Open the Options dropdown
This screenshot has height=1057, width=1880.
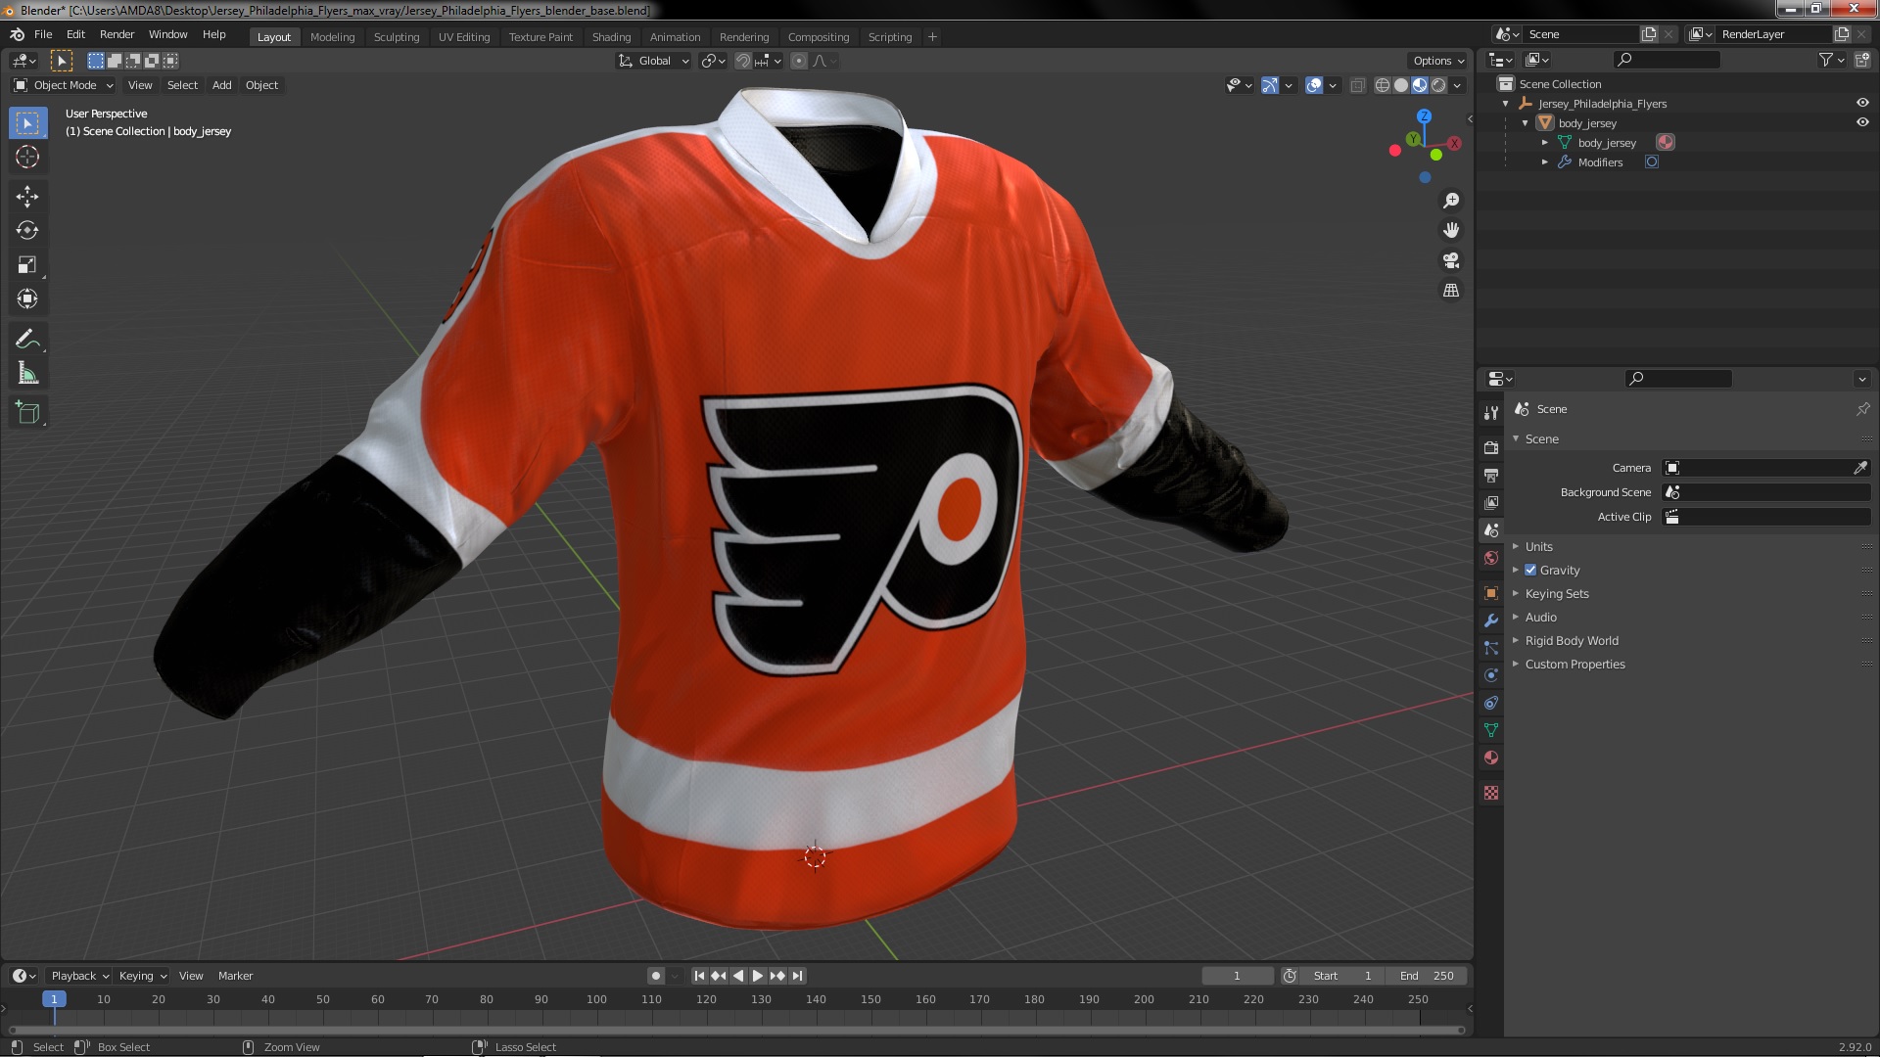coord(1437,61)
